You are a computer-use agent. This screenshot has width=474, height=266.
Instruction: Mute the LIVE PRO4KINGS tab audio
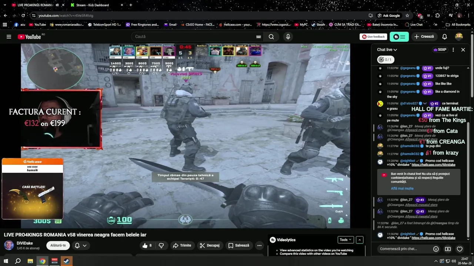pyautogui.click(x=57, y=5)
